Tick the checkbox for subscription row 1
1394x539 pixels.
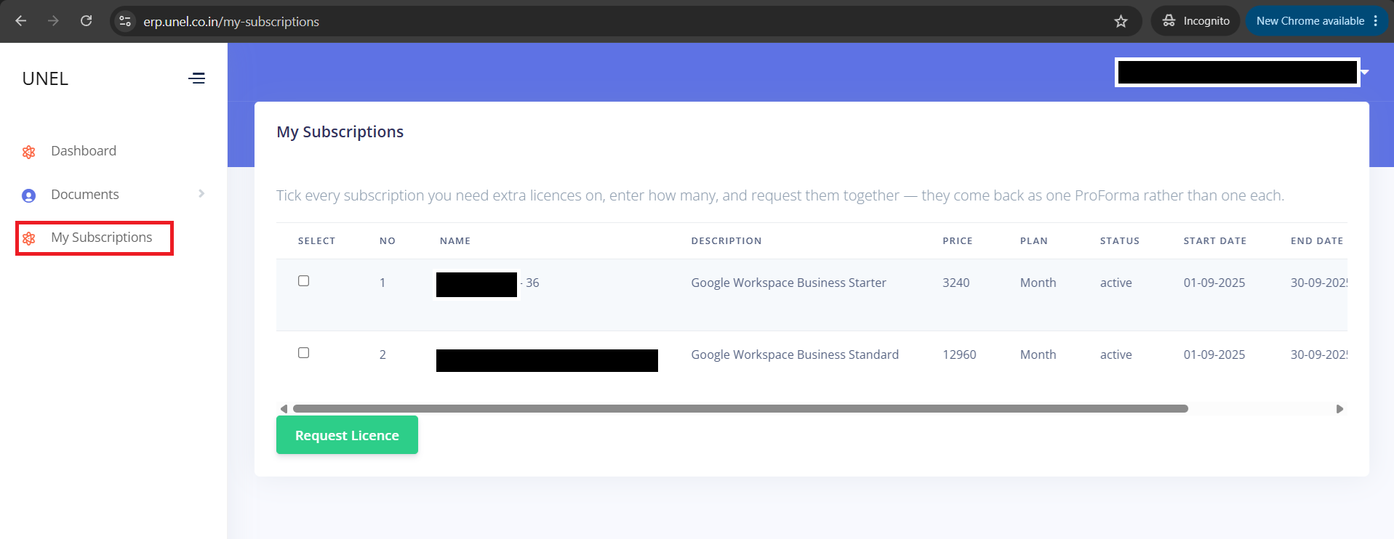point(304,281)
